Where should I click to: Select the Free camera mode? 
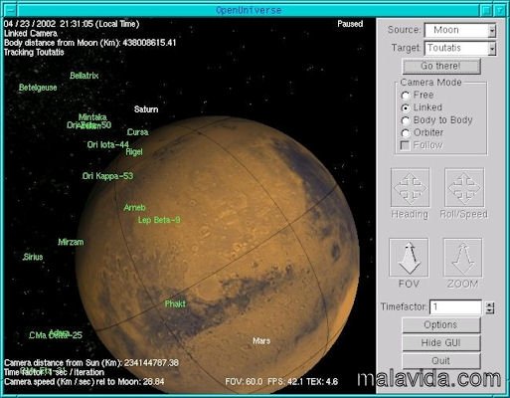405,96
